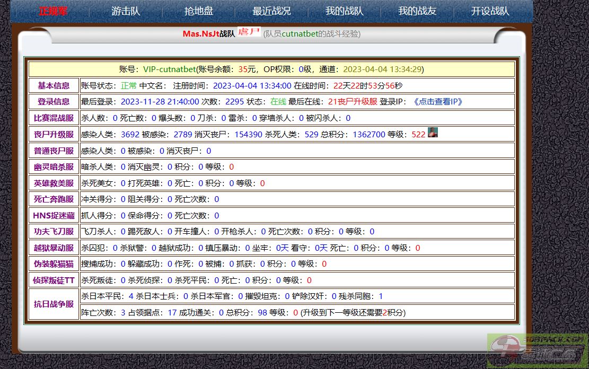Click the 杀日本平民 value 4
Viewport: 589px width, 369px height.
click(x=131, y=296)
